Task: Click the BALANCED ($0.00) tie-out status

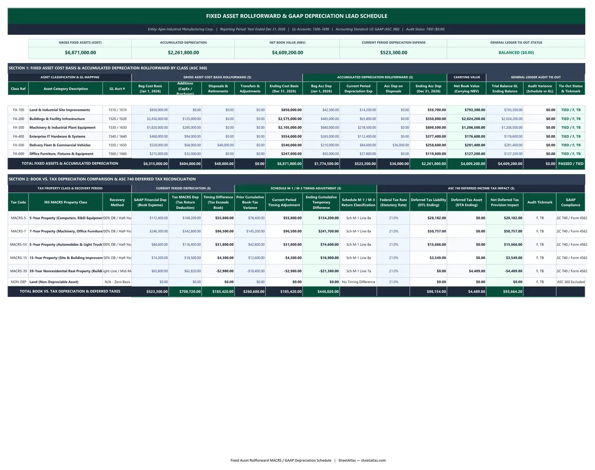Action: coord(516,53)
